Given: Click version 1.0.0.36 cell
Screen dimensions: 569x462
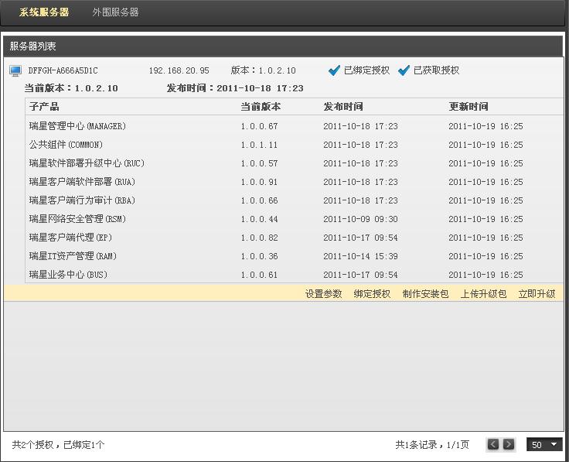Looking at the screenshot, I should click(x=259, y=255).
